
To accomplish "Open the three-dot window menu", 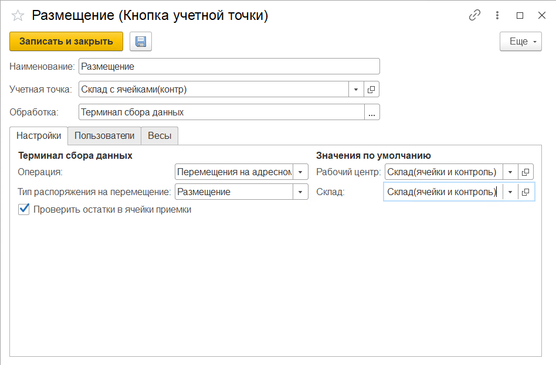I will click(x=498, y=16).
